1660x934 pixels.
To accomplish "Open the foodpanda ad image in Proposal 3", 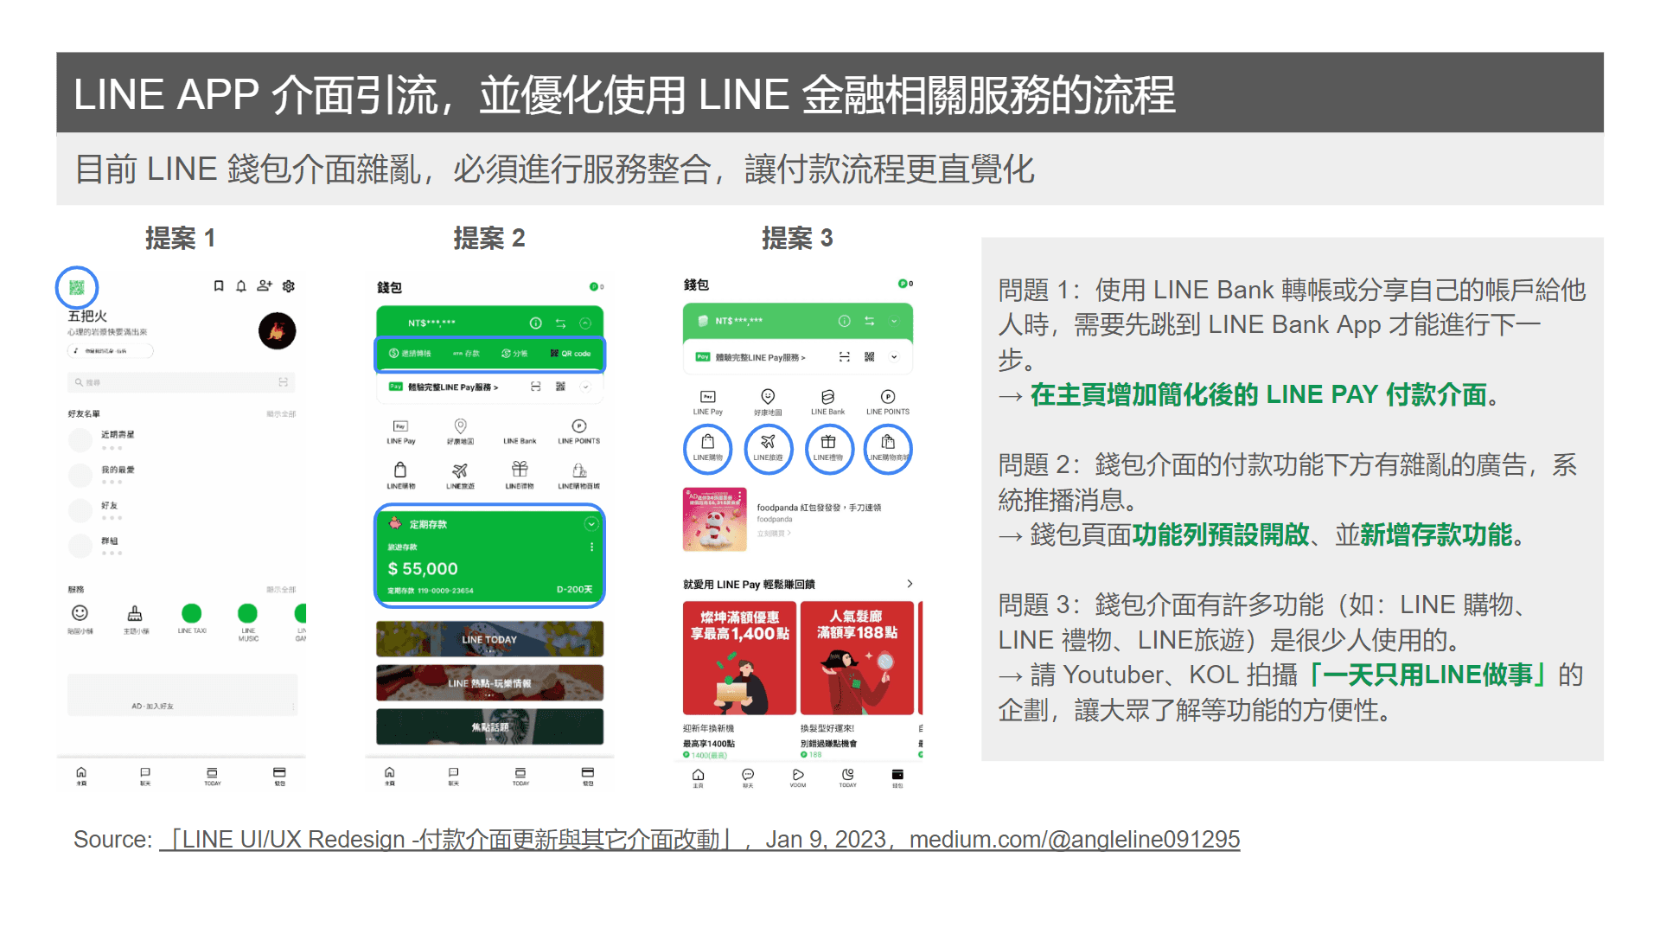I will [x=714, y=519].
